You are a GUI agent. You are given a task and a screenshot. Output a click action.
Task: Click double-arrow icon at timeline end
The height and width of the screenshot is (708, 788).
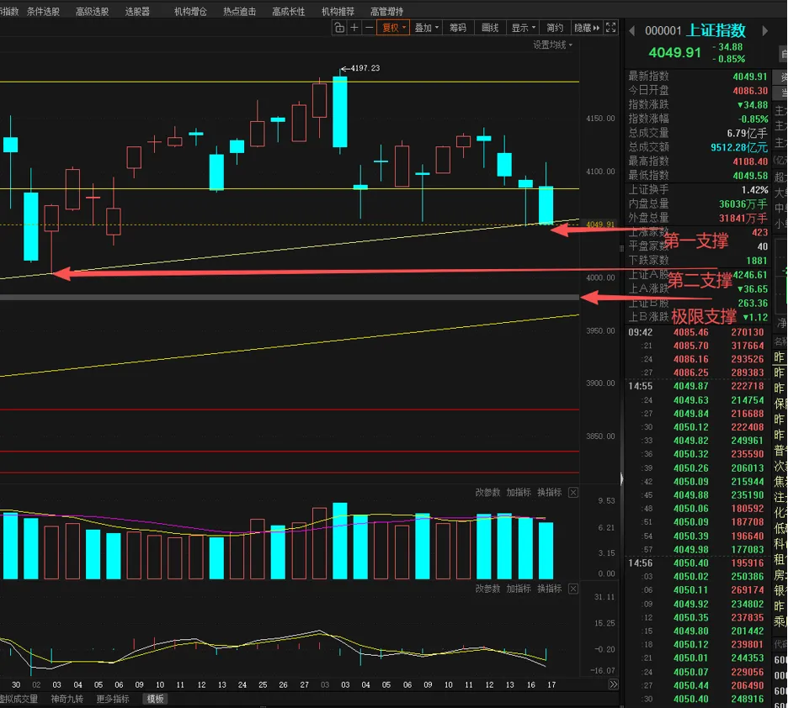pos(613,684)
